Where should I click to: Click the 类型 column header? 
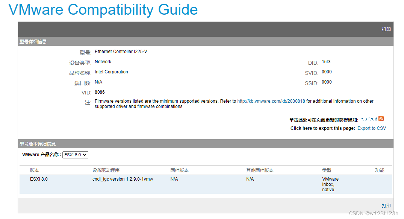(327, 170)
